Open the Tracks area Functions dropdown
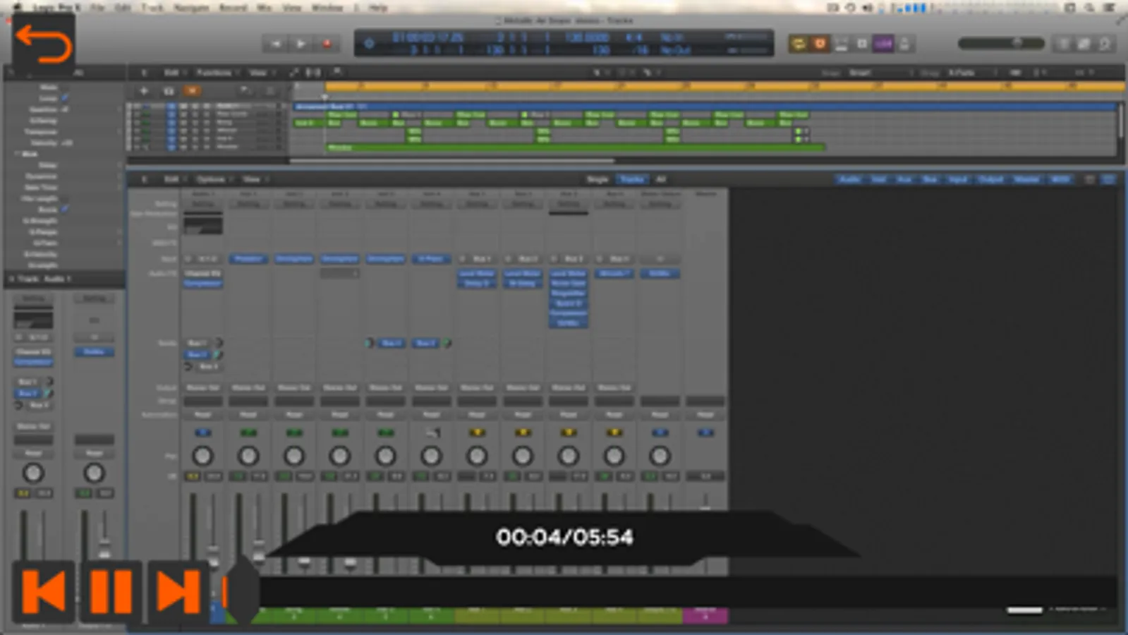1128x635 pixels. point(217,73)
